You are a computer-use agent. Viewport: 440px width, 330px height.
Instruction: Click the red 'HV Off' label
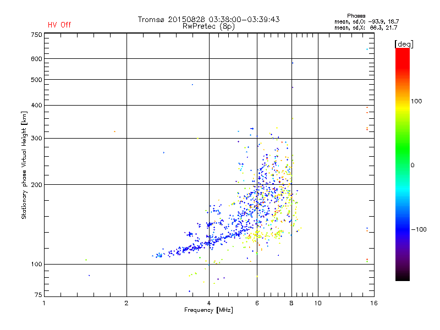point(59,25)
